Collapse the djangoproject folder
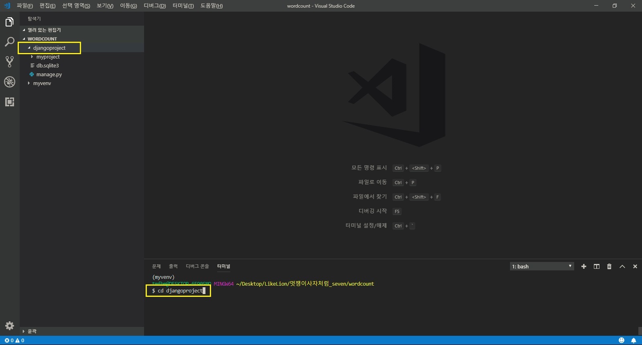This screenshot has width=642, height=345. click(29, 48)
